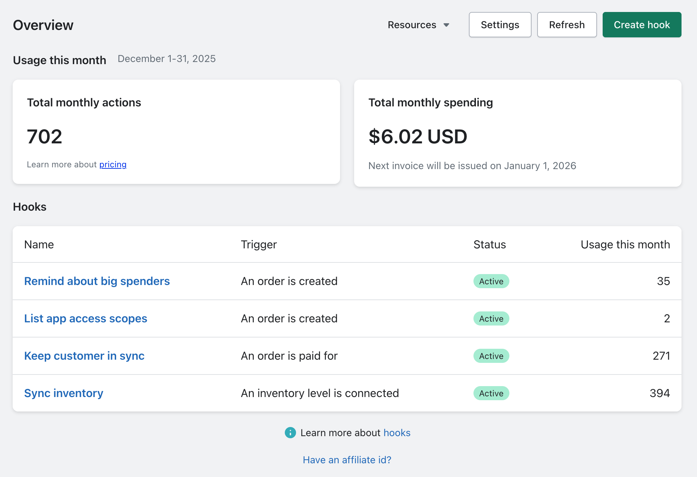Open the Sync inventory hook
Image resolution: width=697 pixels, height=477 pixels.
63,393
